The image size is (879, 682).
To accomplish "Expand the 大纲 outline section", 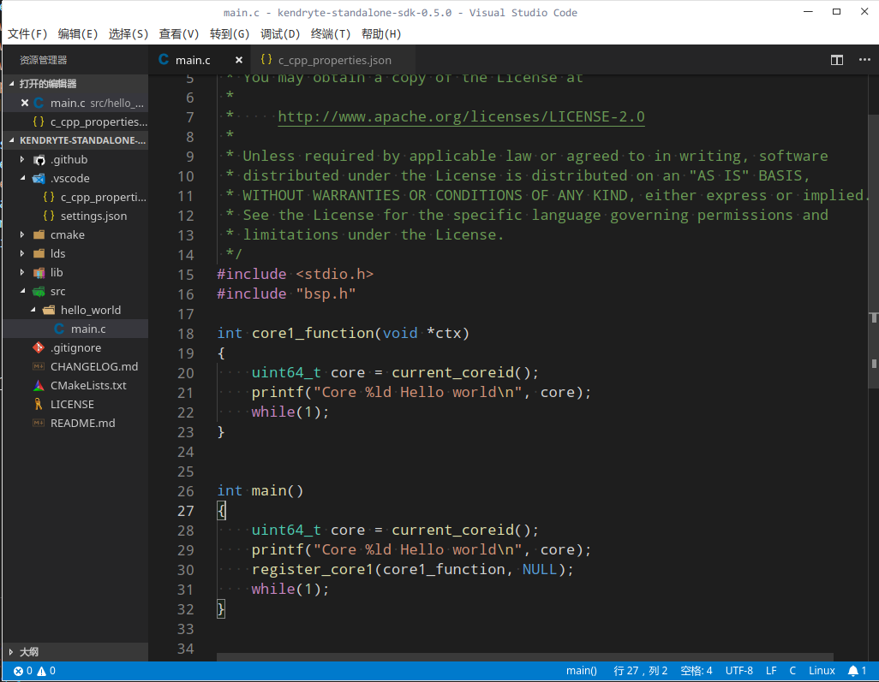I will 28,651.
